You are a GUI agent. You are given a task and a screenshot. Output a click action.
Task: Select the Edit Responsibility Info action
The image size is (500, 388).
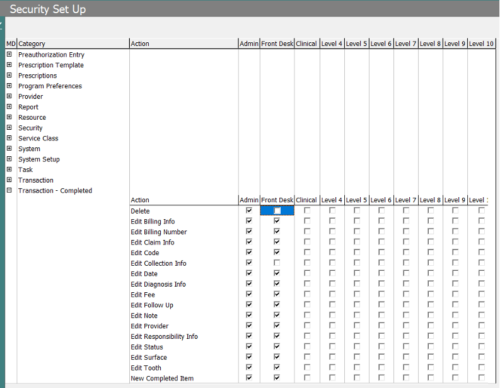(x=164, y=336)
